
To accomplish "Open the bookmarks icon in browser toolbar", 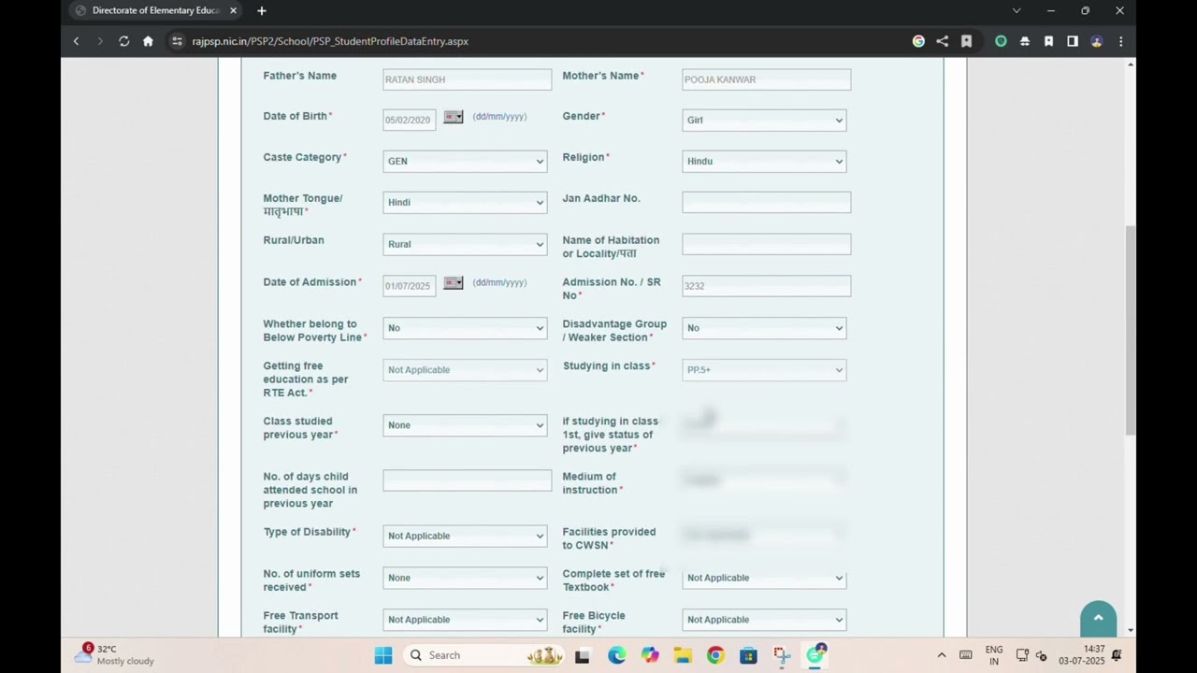I will (x=1048, y=41).
